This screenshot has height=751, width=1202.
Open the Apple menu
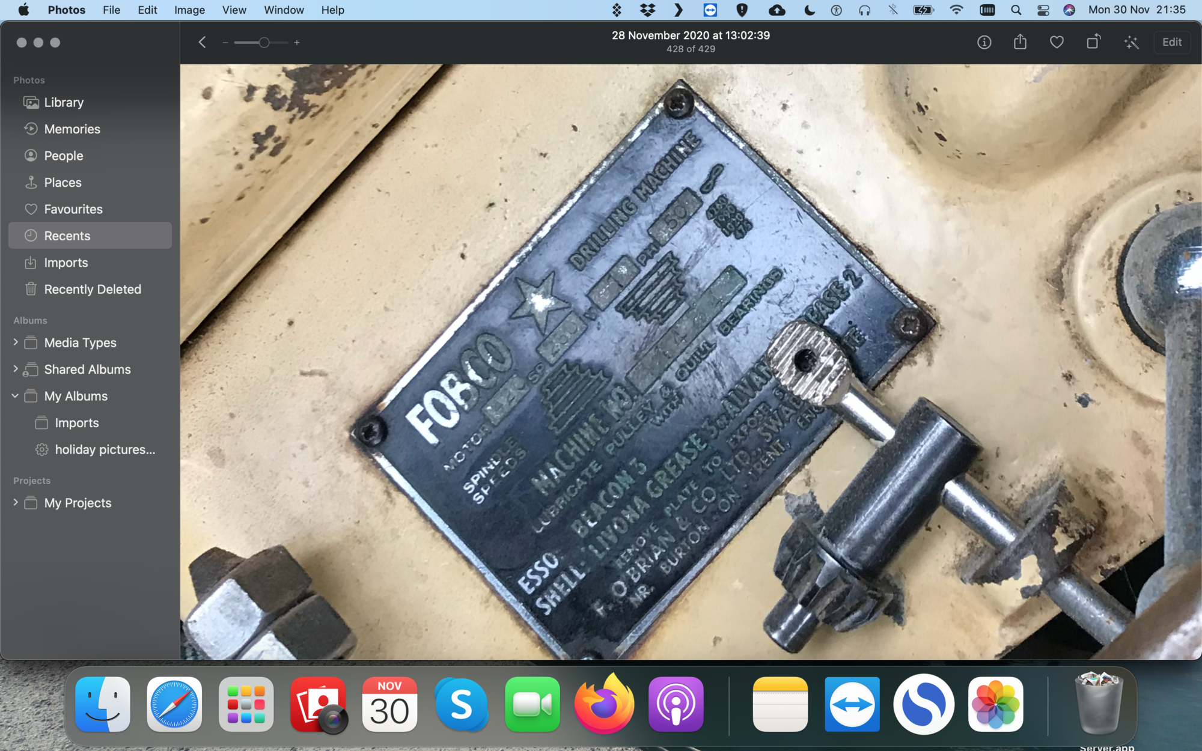pos(23,10)
